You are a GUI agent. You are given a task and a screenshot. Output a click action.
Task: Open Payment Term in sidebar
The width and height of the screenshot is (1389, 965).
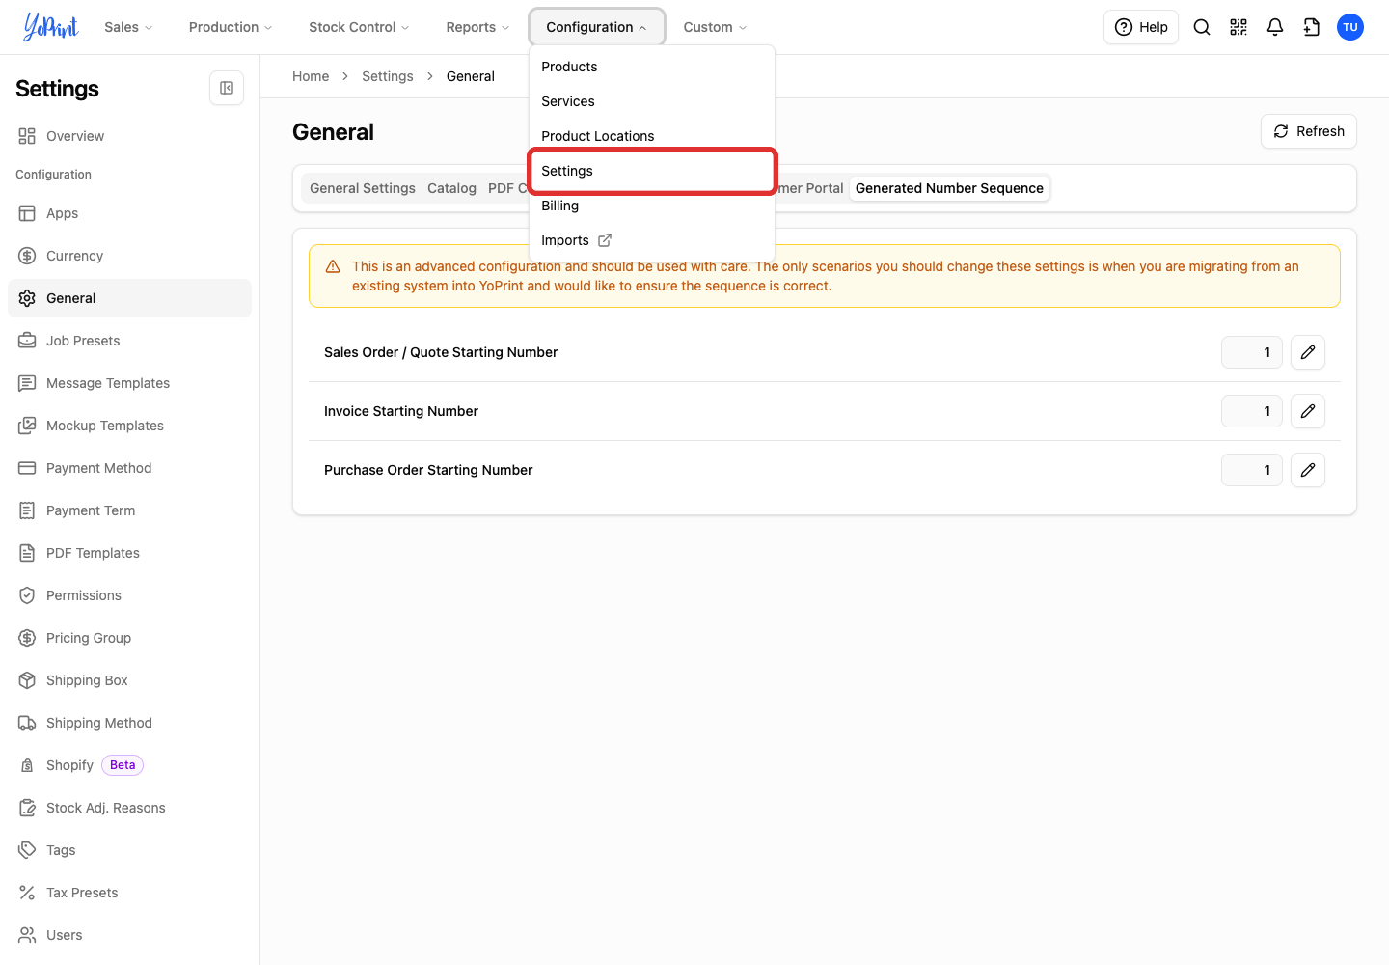pos(129,510)
